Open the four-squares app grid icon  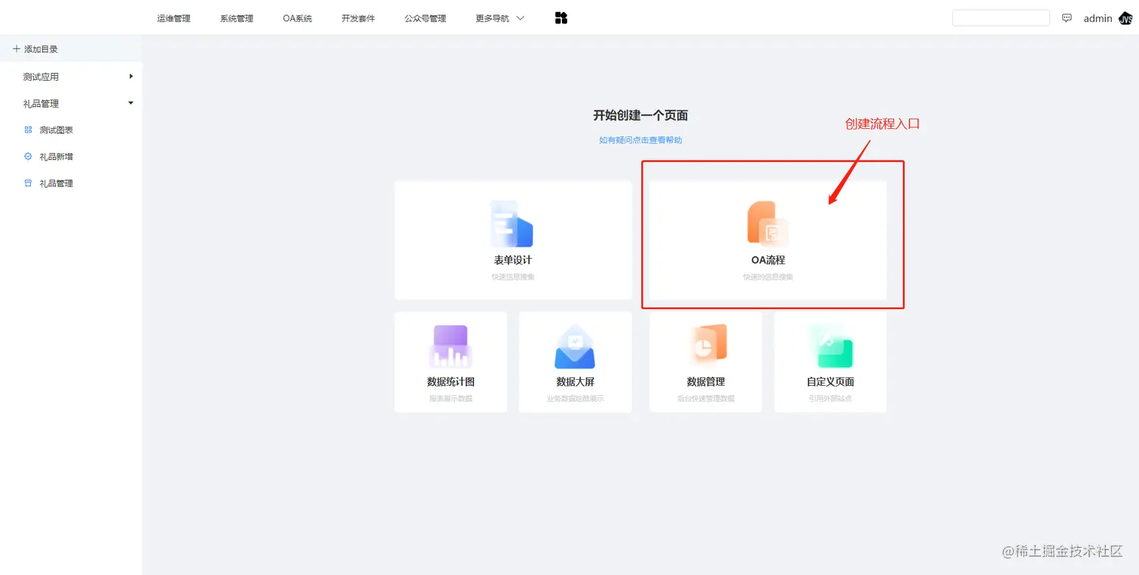pos(560,18)
